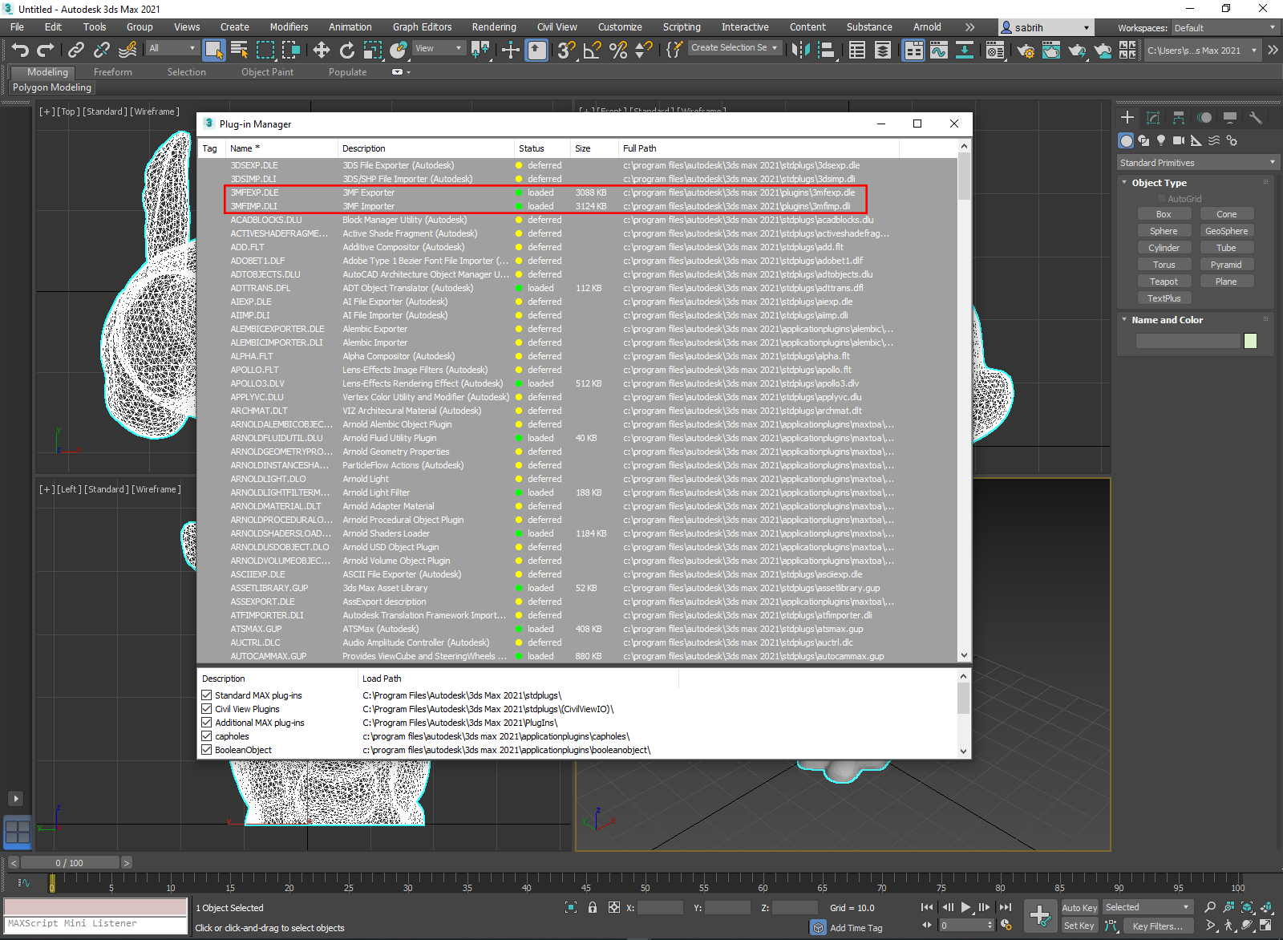Click the Play Animation button

coord(965,907)
